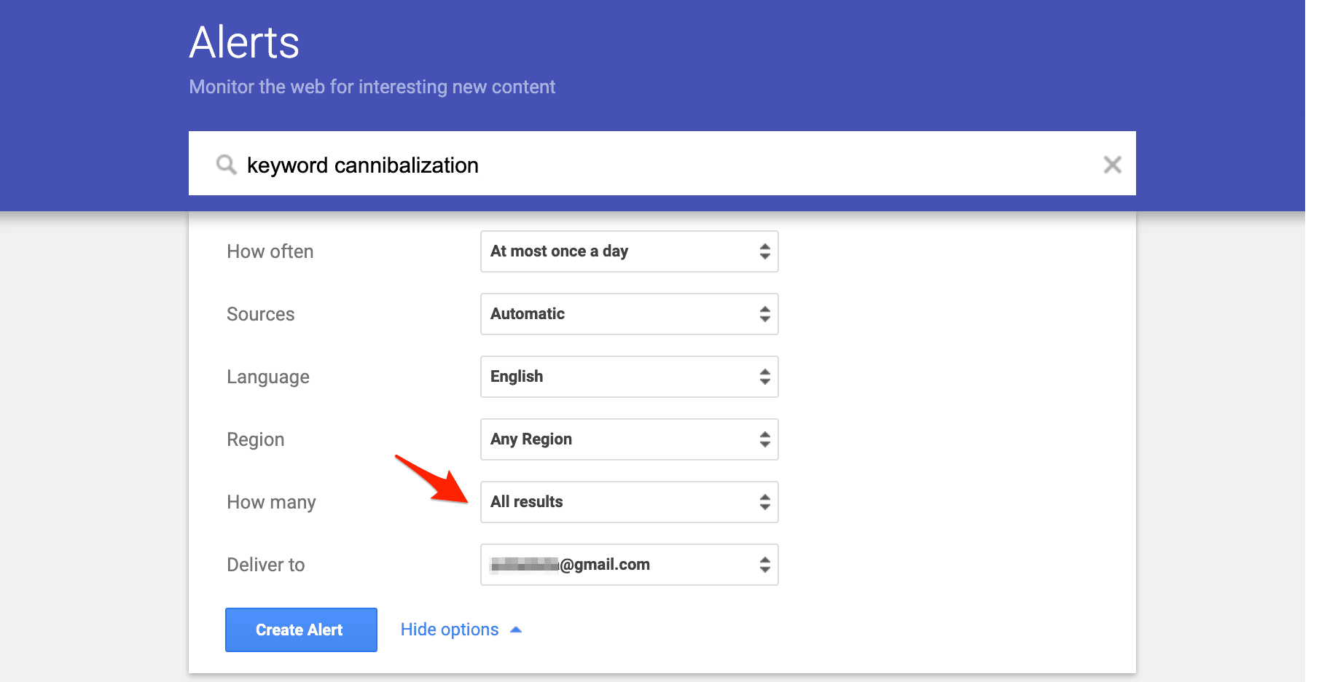
Task: Click the stepper arrows on How often dropdown
Action: 764,251
